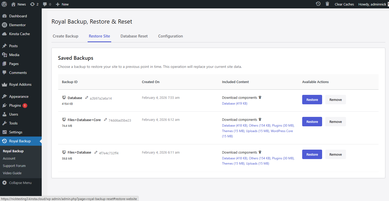Click download icon for Database backup components
Viewport: 389px width, 201px height.
coord(260,97)
